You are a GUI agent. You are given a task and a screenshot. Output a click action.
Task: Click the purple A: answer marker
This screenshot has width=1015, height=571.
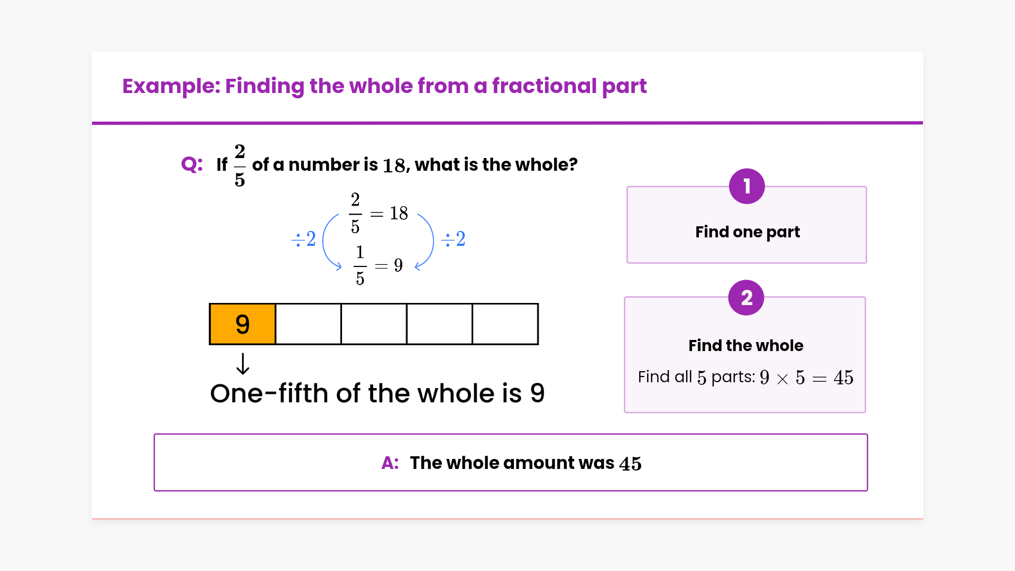pos(390,463)
